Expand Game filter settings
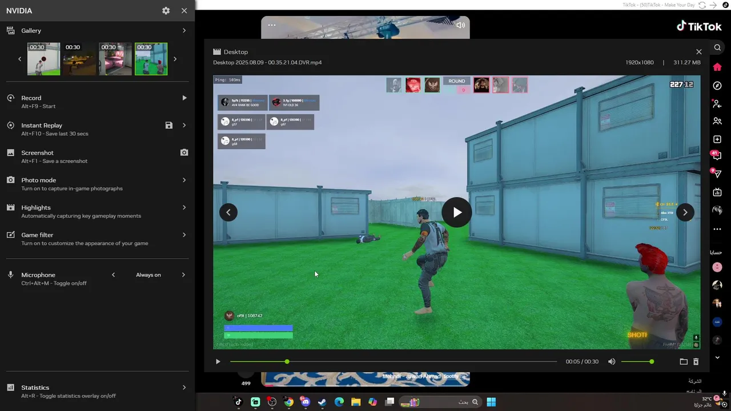This screenshot has height=411, width=731. [184, 235]
